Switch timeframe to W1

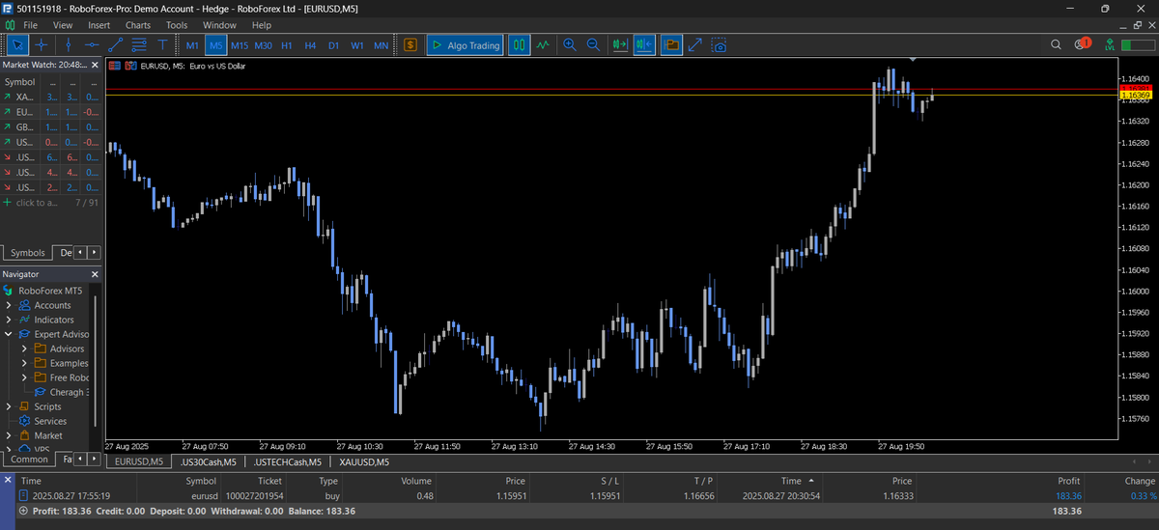point(357,44)
